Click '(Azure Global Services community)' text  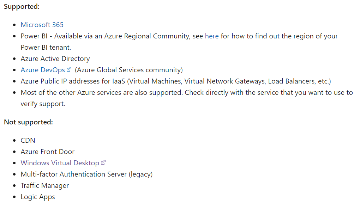point(129,70)
